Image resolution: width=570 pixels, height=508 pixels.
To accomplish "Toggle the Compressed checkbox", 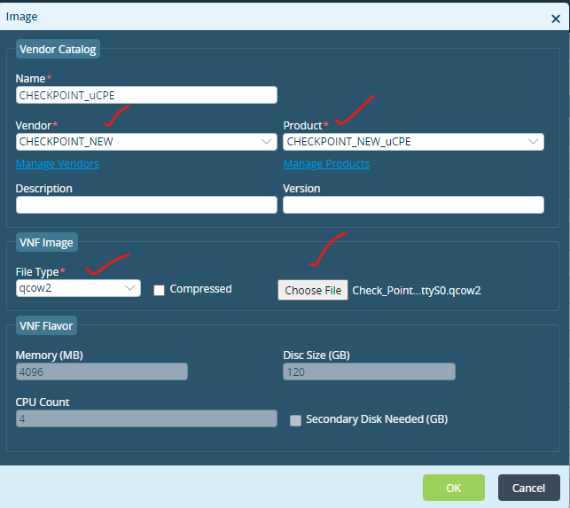I will click(x=159, y=290).
